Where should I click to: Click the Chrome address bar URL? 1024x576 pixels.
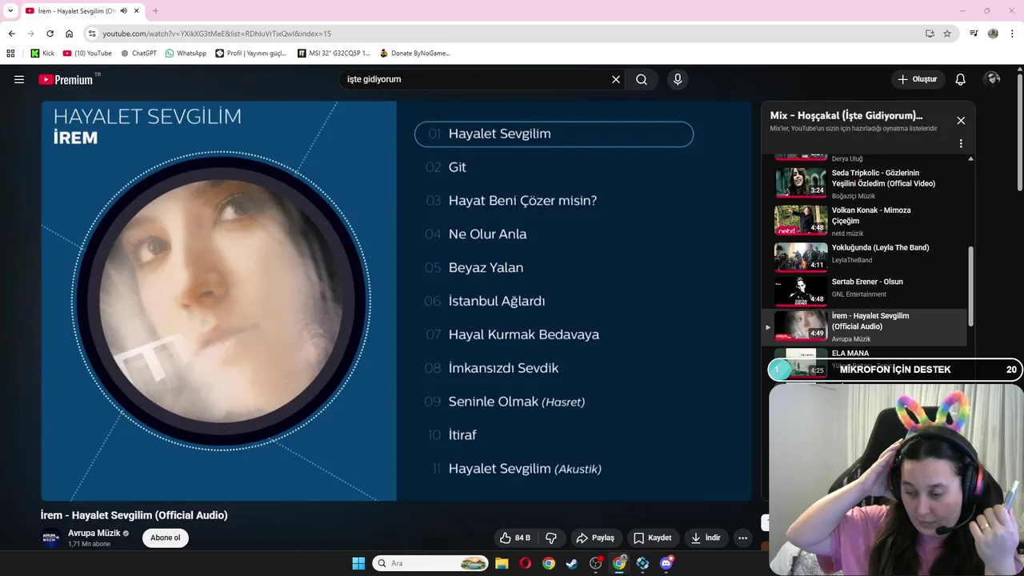(x=217, y=34)
